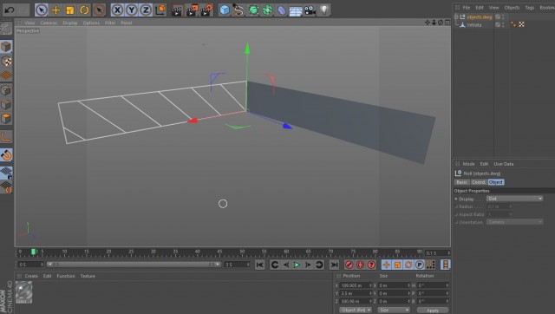Screen dimensions: 555x314
Task: Open Material Manager Create menu
Action: click(x=31, y=276)
